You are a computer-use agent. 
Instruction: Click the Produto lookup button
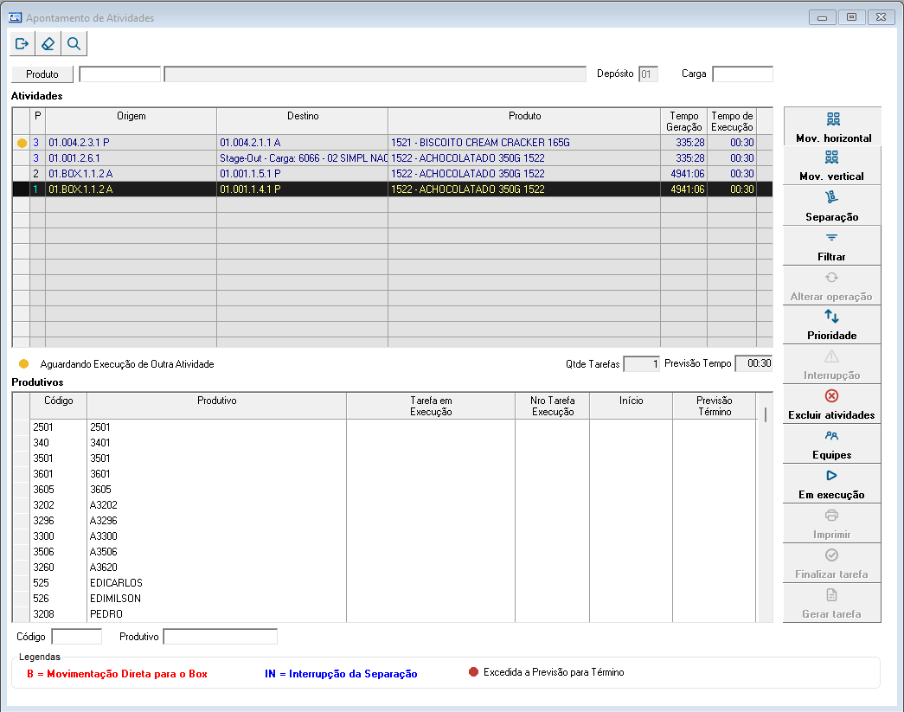click(42, 74)
